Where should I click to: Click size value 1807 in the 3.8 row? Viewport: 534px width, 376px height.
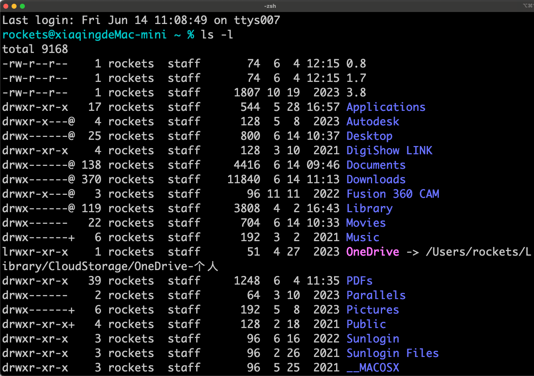(247, 92)
